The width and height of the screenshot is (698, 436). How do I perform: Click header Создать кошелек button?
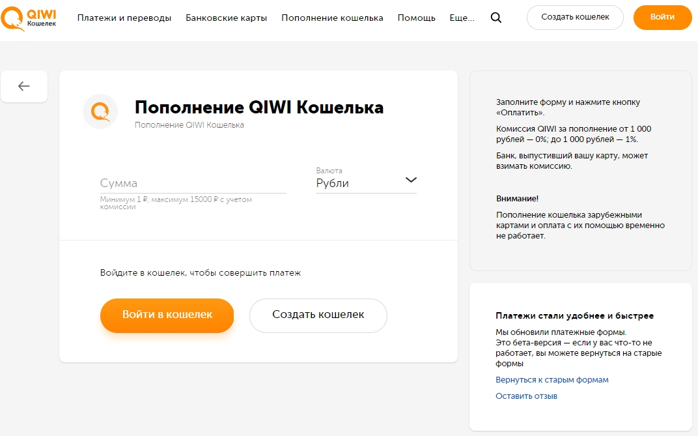tap(575, 18)
